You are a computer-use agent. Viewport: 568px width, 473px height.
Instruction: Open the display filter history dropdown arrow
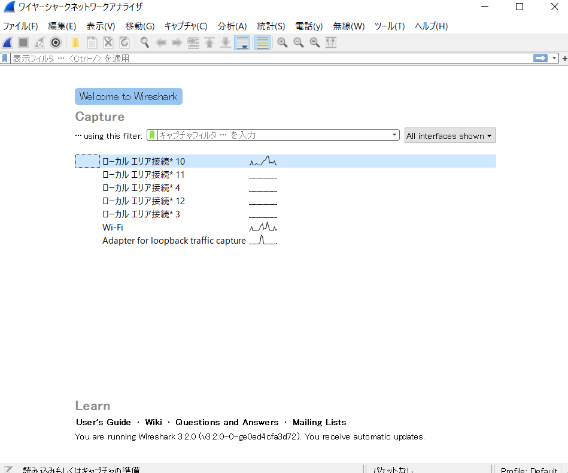click(x=554, y=58)
